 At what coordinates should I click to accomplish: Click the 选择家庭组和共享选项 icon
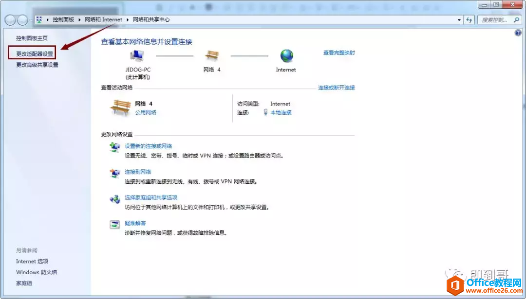click(115, 199)
